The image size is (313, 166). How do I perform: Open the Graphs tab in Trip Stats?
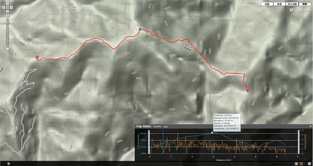coord(157,127)
